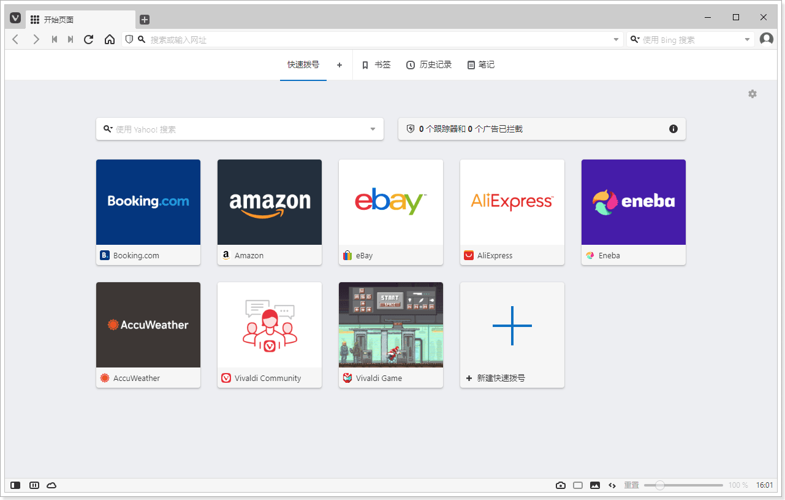Click the Eneba favicon
The height and width of the screenshot is (500, 785).
[x=590, y=255]
